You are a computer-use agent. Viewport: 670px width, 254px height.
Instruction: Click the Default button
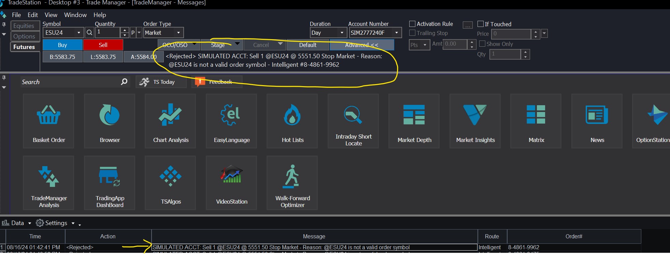(x=308, y=45)
